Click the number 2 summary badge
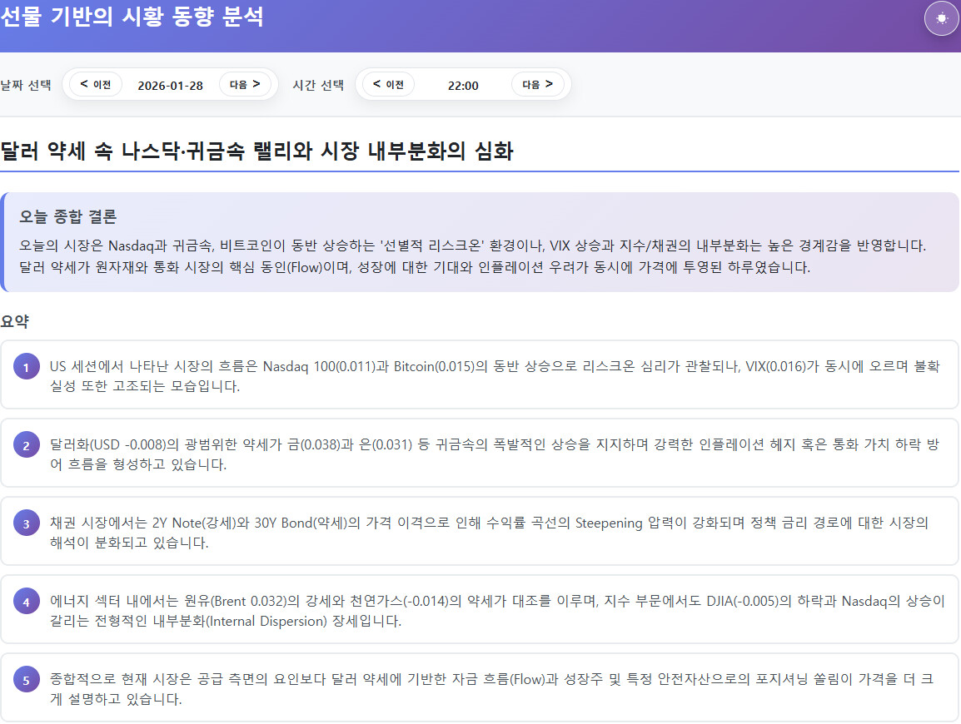The image size is (961, 724). point(26,445)
